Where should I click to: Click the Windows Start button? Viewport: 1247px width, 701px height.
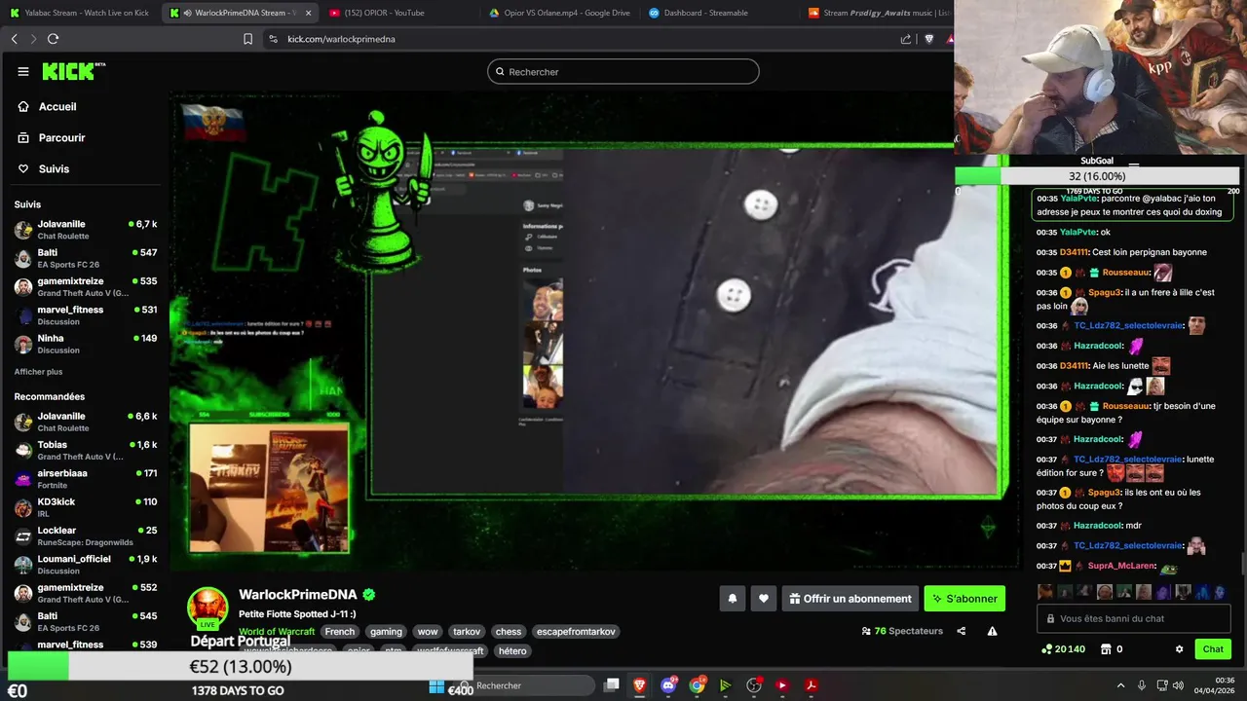(x=436, y=685)
